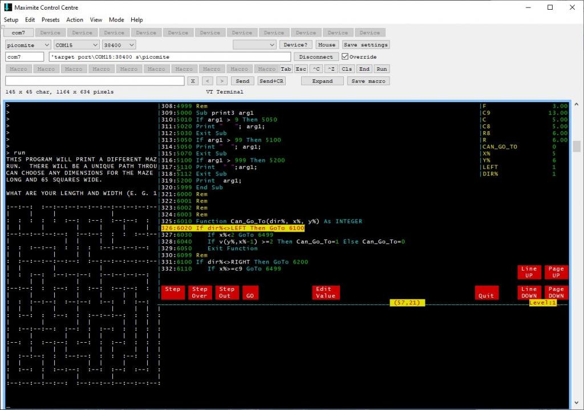The width and height of the screenshot is (584, 410).
Task: Open the Mode menu
Action: pyautogui.click(x=116, y=20)
